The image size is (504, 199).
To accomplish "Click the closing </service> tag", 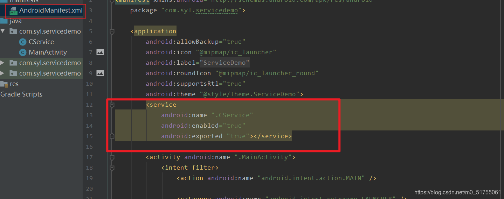I will point(272,136).
